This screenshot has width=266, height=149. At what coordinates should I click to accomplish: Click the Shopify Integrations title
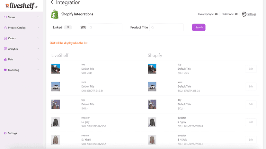click(77, 14)
